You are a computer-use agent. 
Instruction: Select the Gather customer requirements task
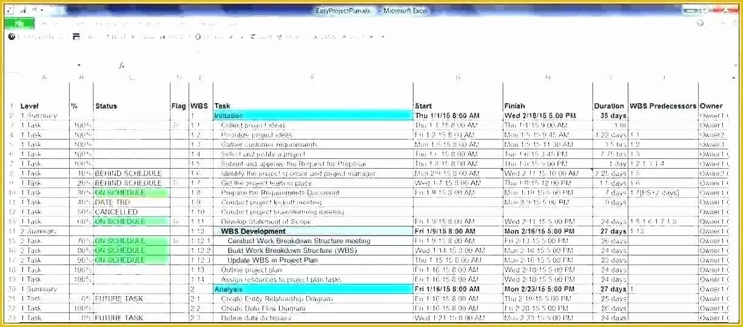[313, 144]
